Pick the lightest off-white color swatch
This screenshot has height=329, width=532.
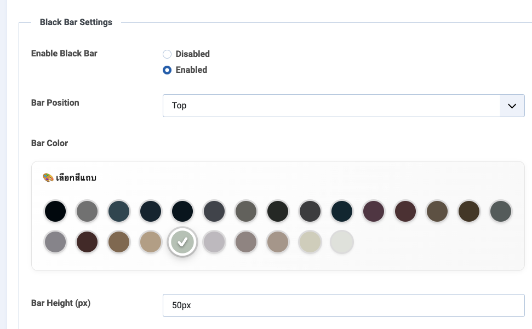pyautogui.click(x=341, y=241)
